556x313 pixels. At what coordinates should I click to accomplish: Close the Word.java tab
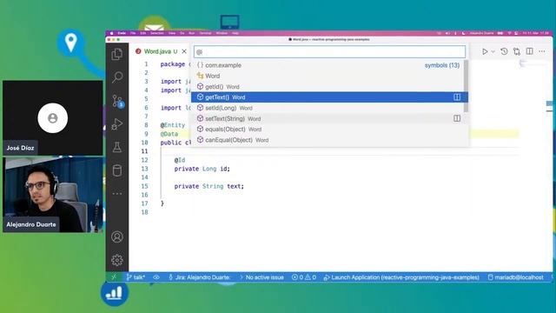pos(184,51)
